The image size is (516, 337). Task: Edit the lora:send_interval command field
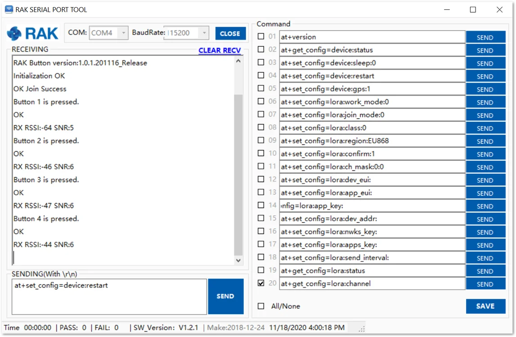[x=372, y=258]
